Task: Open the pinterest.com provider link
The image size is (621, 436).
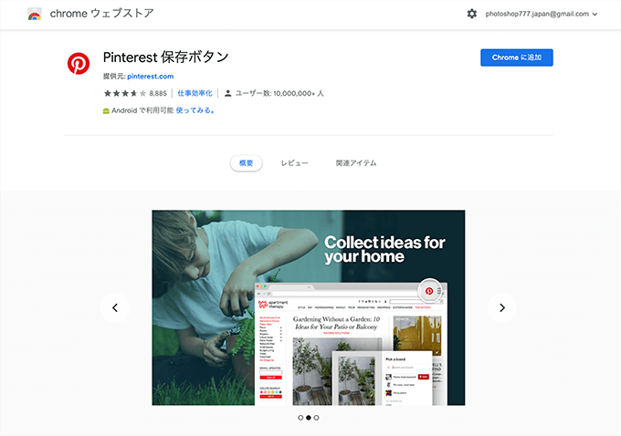Action: tap(150, 77)
